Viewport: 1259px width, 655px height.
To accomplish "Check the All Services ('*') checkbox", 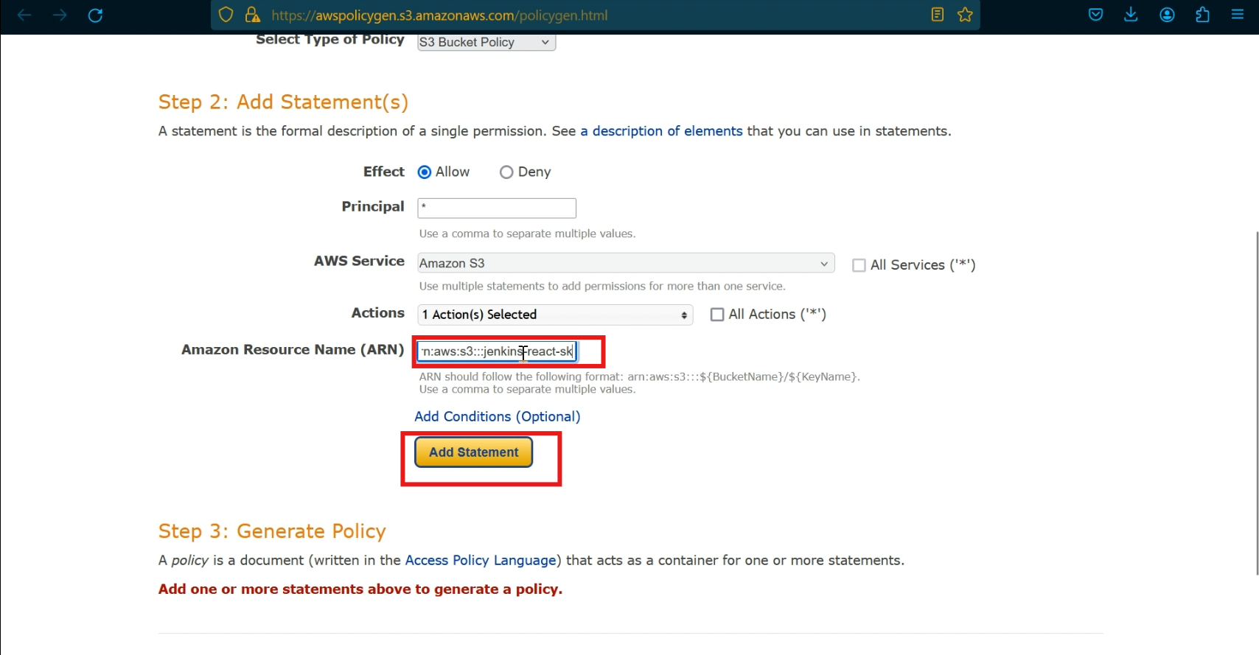I will [859, 265].
